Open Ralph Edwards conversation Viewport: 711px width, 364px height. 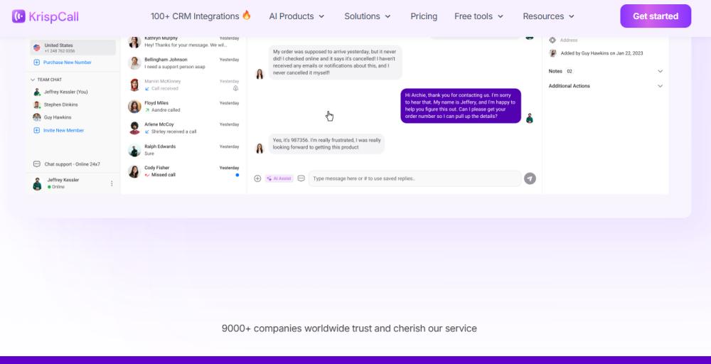[183, 150]
